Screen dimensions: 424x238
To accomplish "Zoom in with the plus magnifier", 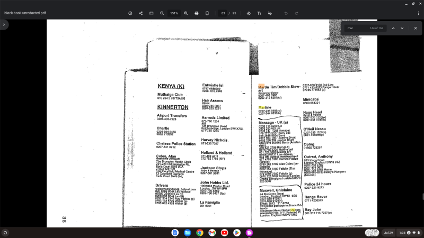I will point(186,13).
